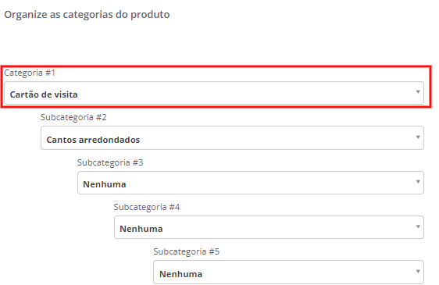The height and width of the screenshot is (285, 439).
Task: Select the 'Cantos arredondados' text value
Action: point(93,140)
